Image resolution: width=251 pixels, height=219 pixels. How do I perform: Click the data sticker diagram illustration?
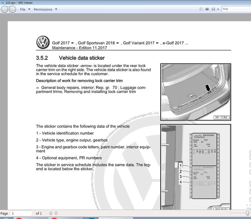click(x=196, y=167)
